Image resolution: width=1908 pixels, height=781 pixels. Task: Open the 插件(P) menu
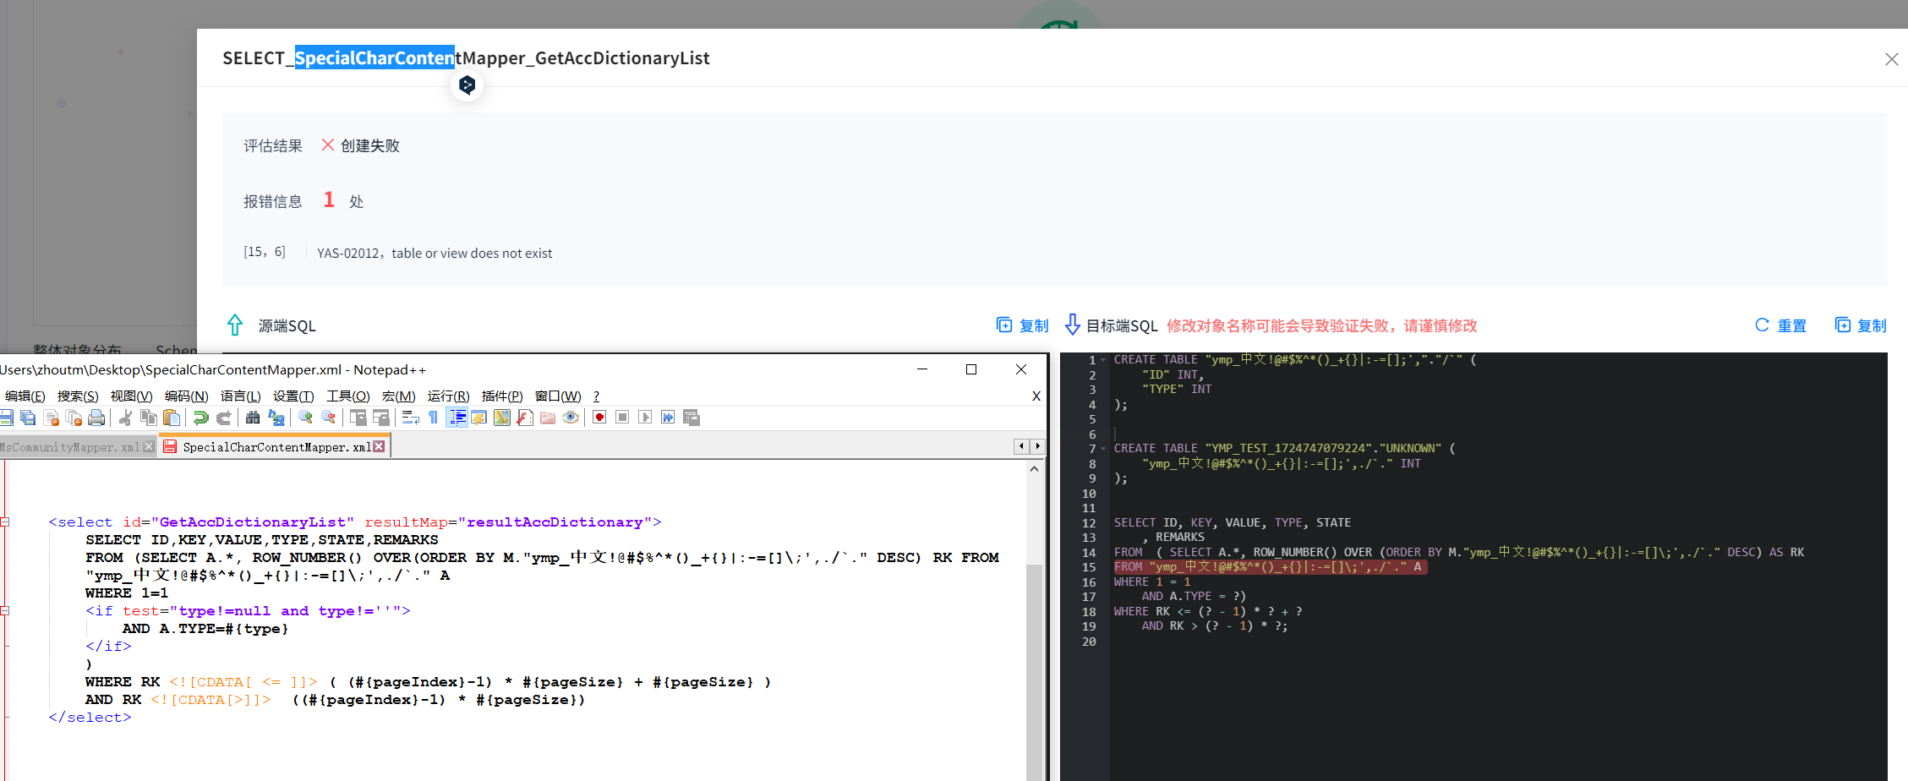coord(502,396)
